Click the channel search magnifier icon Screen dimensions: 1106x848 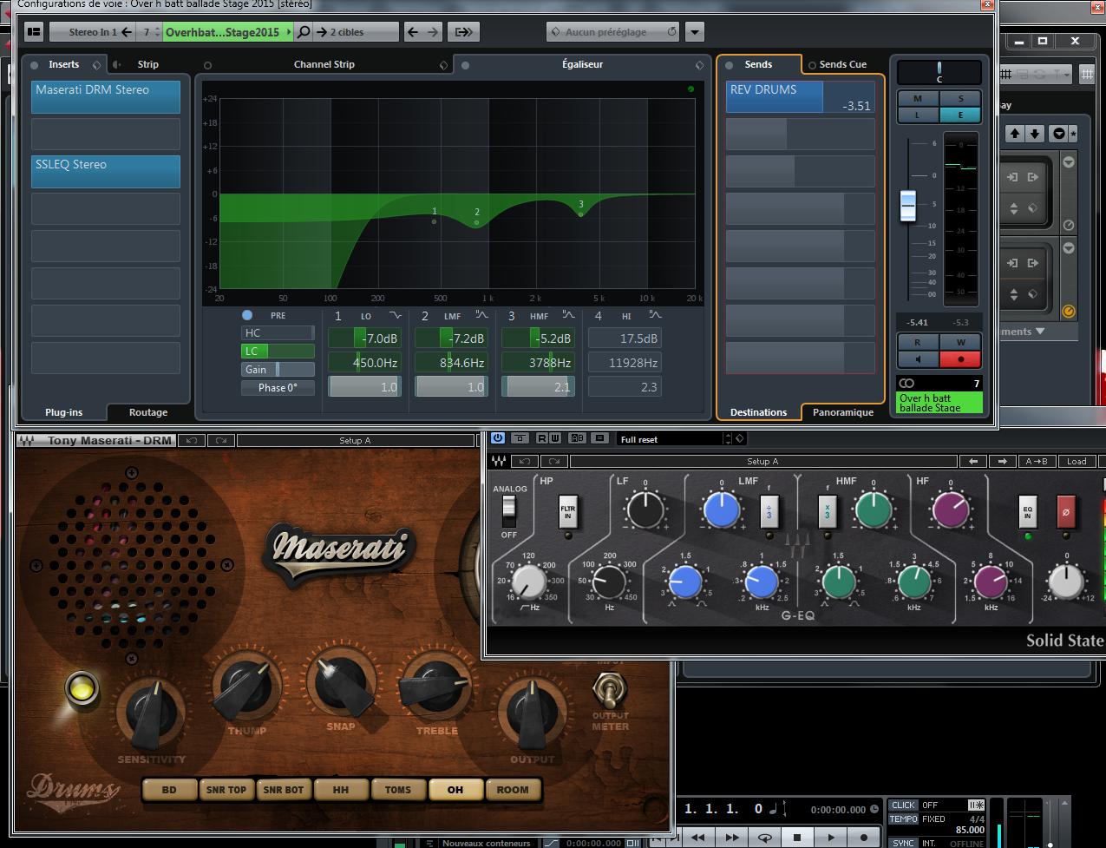click(x=303, y=32)
